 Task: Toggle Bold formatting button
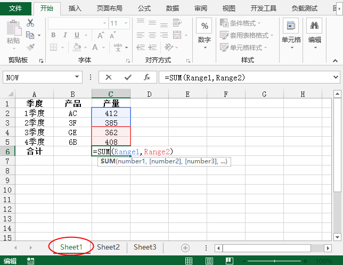tap(53, 35)
